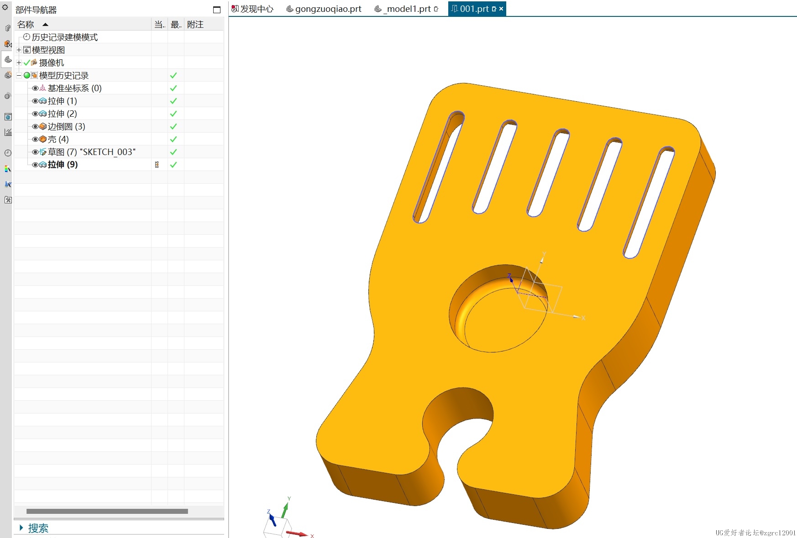797x538 pixels.
Task: Open the bottom tools palette sidebar tab
Action: [7, 200]
